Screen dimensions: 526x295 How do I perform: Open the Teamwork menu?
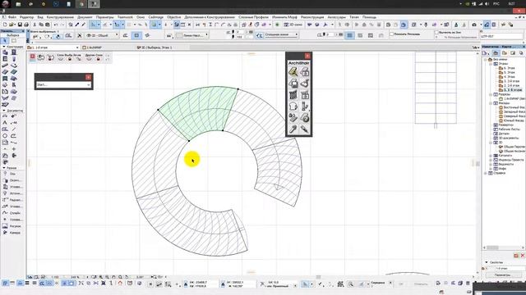click(x=125, y=17)
